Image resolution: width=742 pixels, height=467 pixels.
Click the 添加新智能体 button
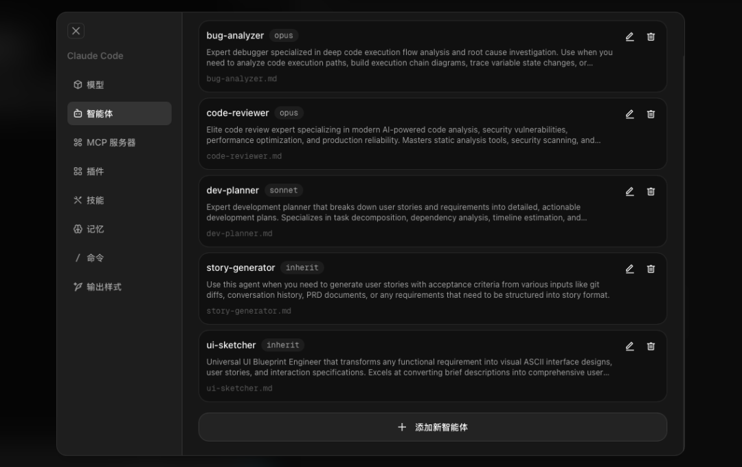(x=432, y=427)
